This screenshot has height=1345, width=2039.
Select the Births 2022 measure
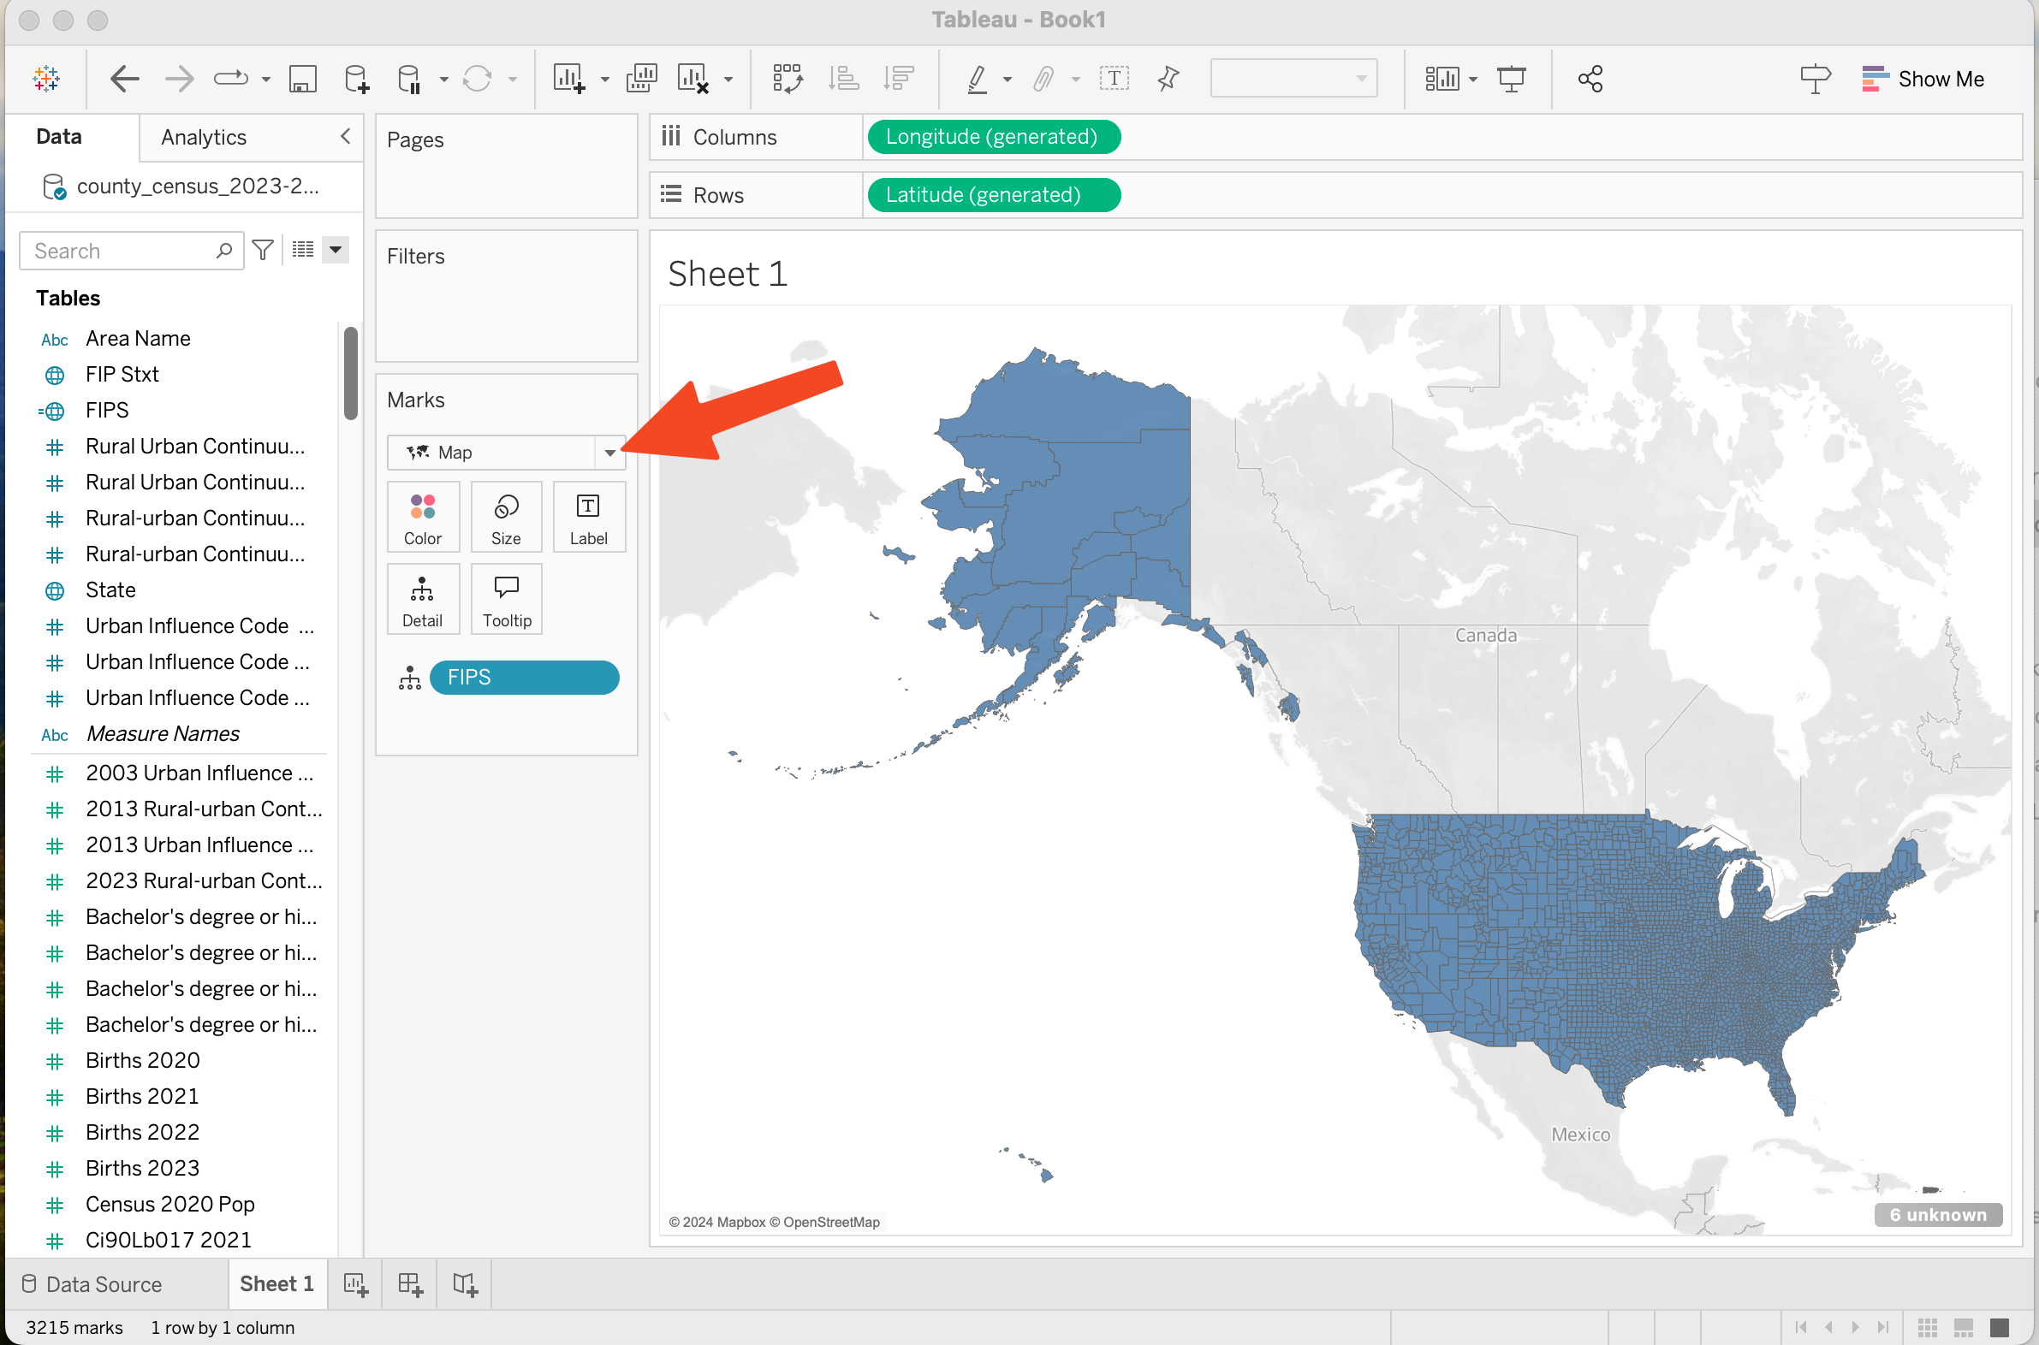[x=142, y=1132]
